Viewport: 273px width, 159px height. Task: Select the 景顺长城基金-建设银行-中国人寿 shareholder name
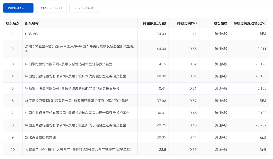[x=79, y=49]
